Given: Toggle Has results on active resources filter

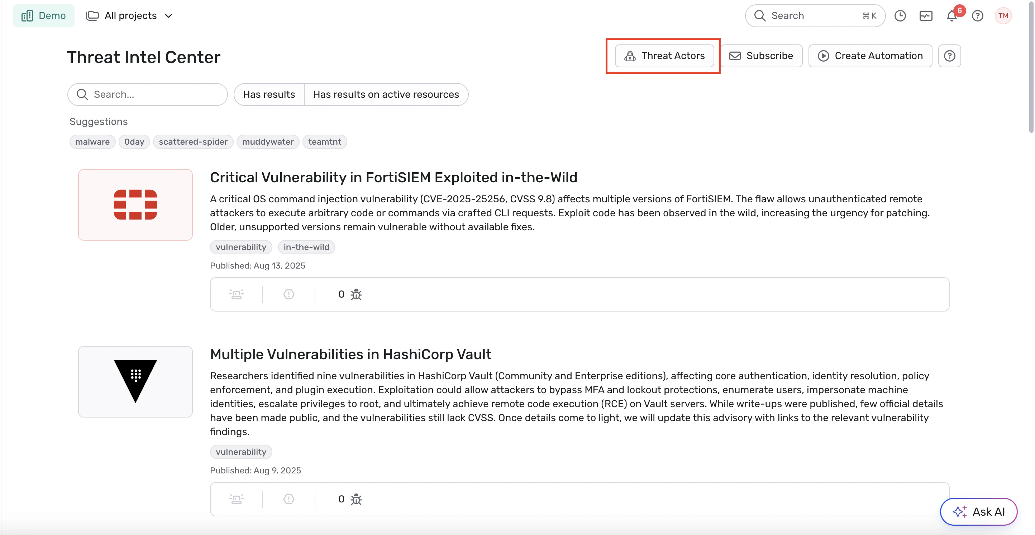Looking at the screenshot, I should tap(386, 94).
